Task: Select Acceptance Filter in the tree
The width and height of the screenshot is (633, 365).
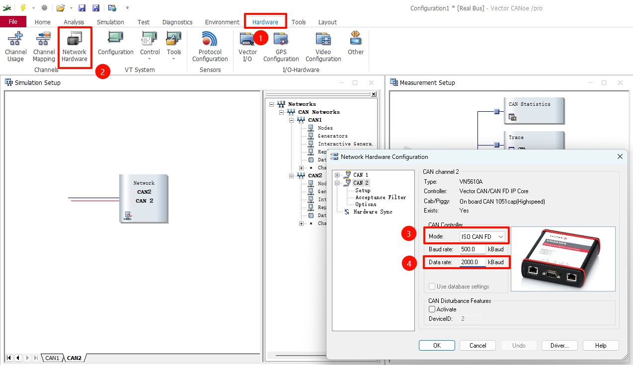Action: 380,198
